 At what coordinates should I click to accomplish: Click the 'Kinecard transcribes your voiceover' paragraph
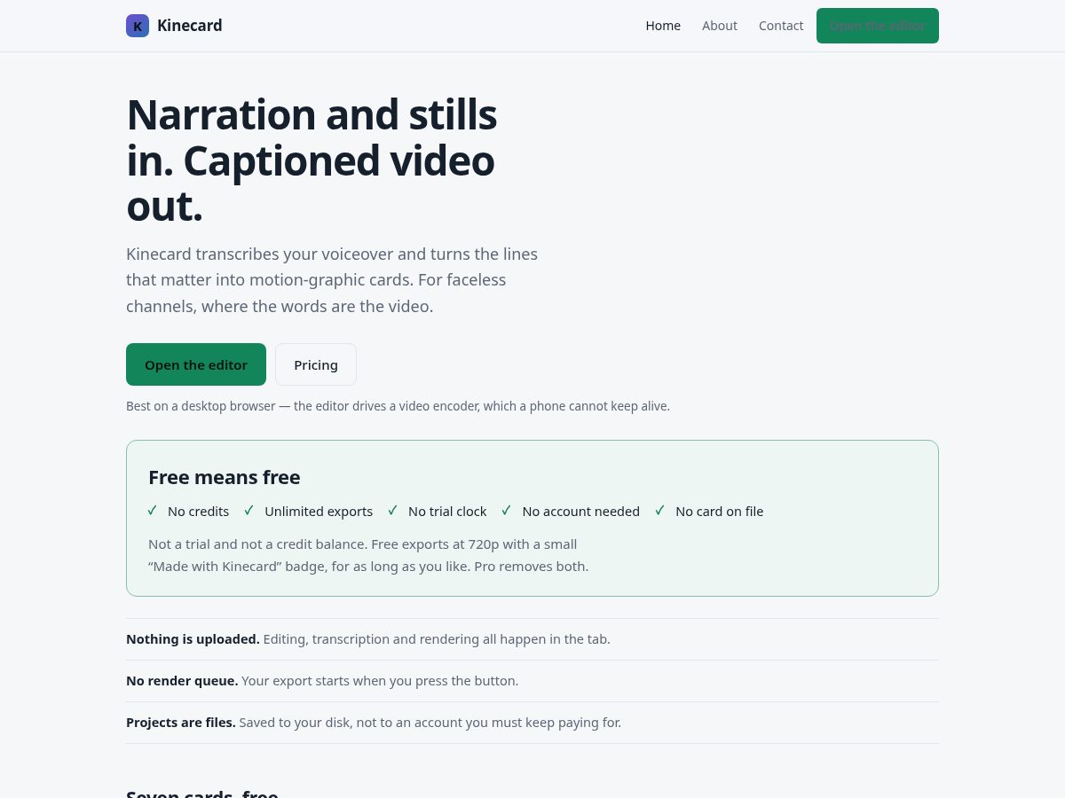[x=332, y=280]
